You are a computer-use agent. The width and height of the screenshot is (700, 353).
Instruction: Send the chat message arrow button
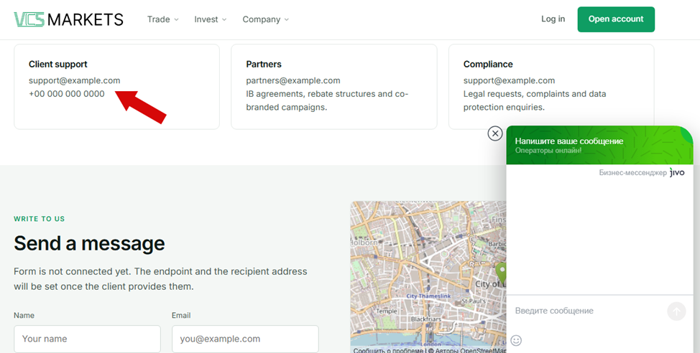pyautogui.click(x=676, y=311)
